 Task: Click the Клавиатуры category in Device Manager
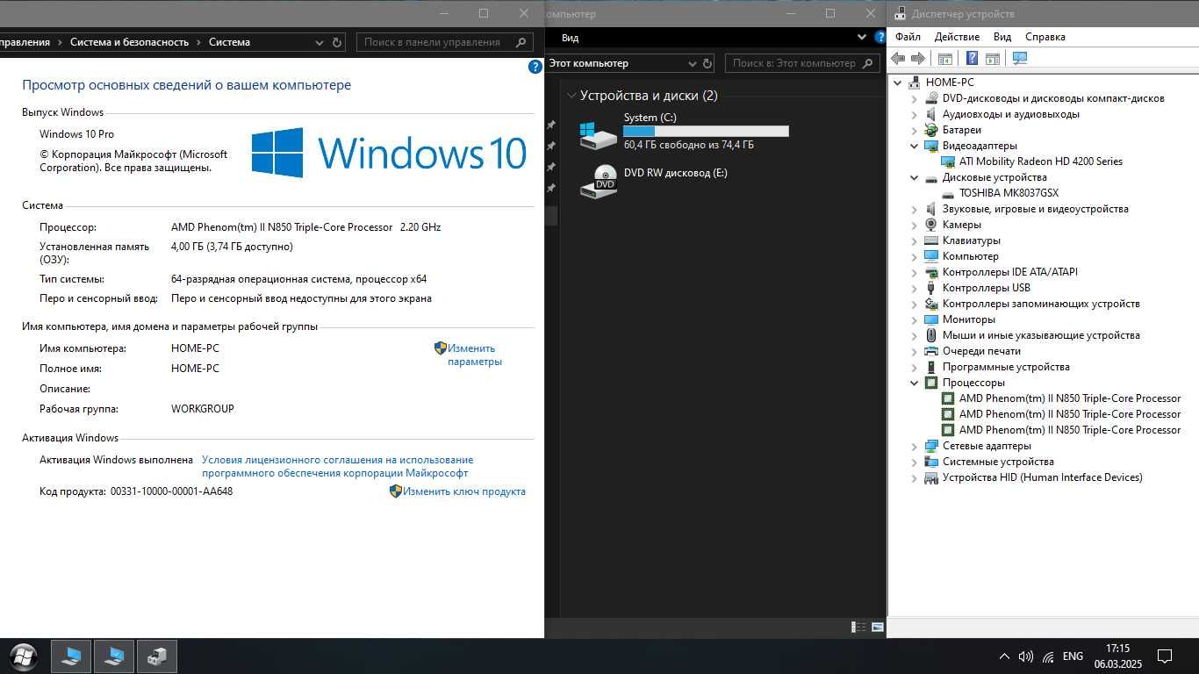click(x=971, y=240)
